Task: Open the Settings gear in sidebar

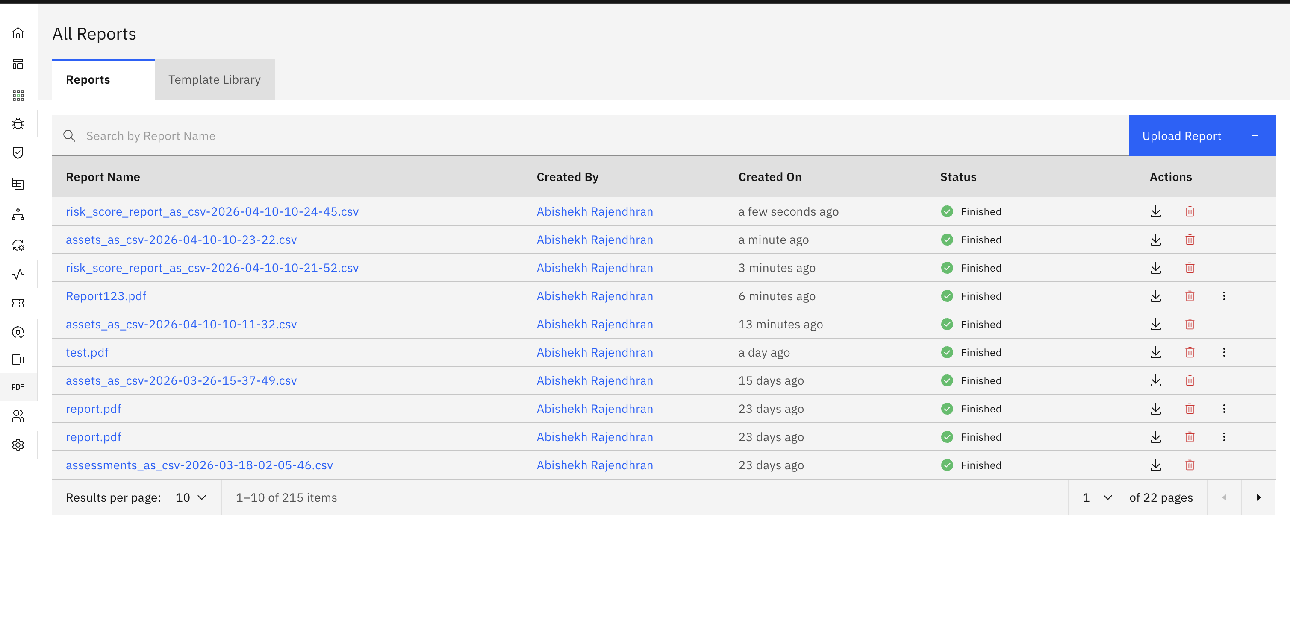Action: (18, 445)
